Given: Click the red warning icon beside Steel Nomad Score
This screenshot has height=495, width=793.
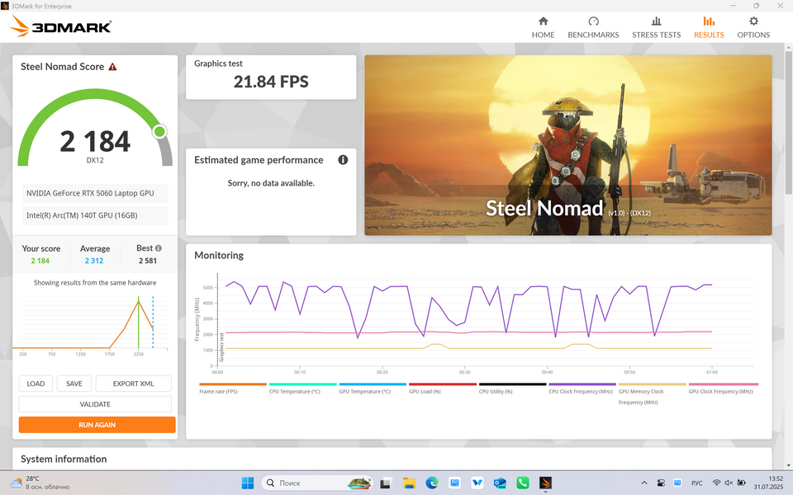Looking at the screenshot, I should click(113, 67).
